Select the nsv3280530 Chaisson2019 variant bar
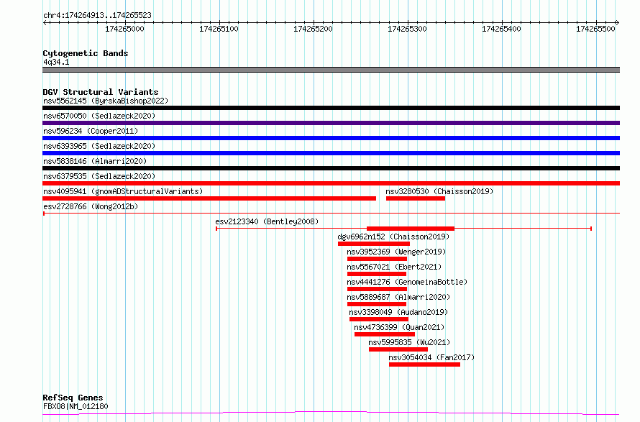The height and width of the screenshot is (422, 640). click(x=416, y=198)
